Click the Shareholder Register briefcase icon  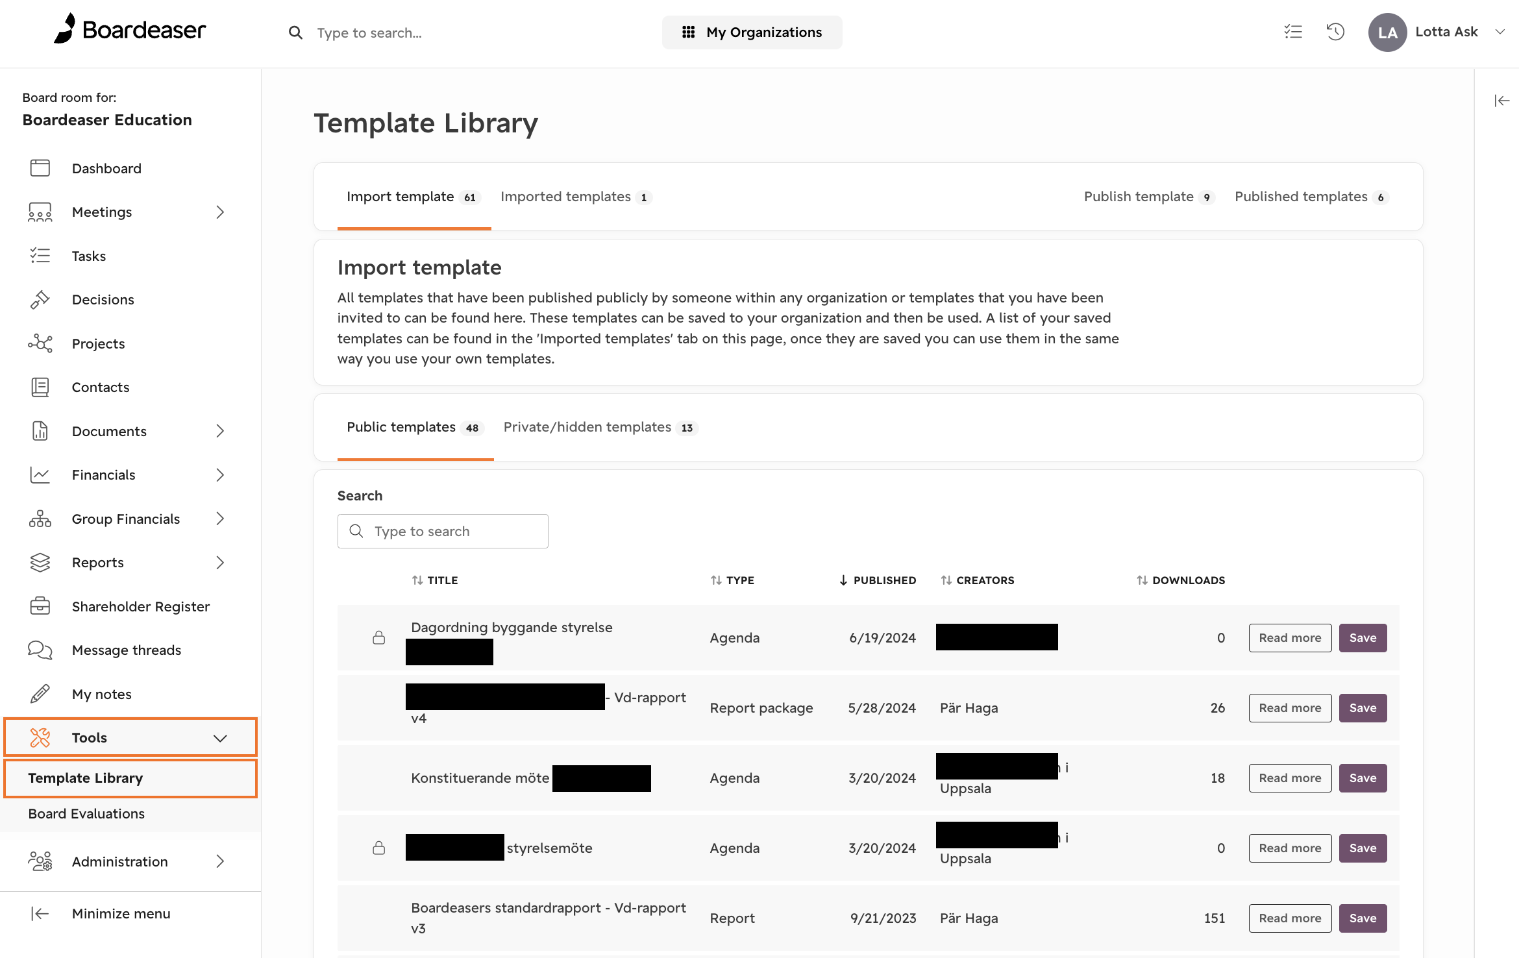pos(40,606)
